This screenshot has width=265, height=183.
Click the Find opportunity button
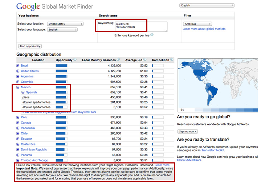30,46
